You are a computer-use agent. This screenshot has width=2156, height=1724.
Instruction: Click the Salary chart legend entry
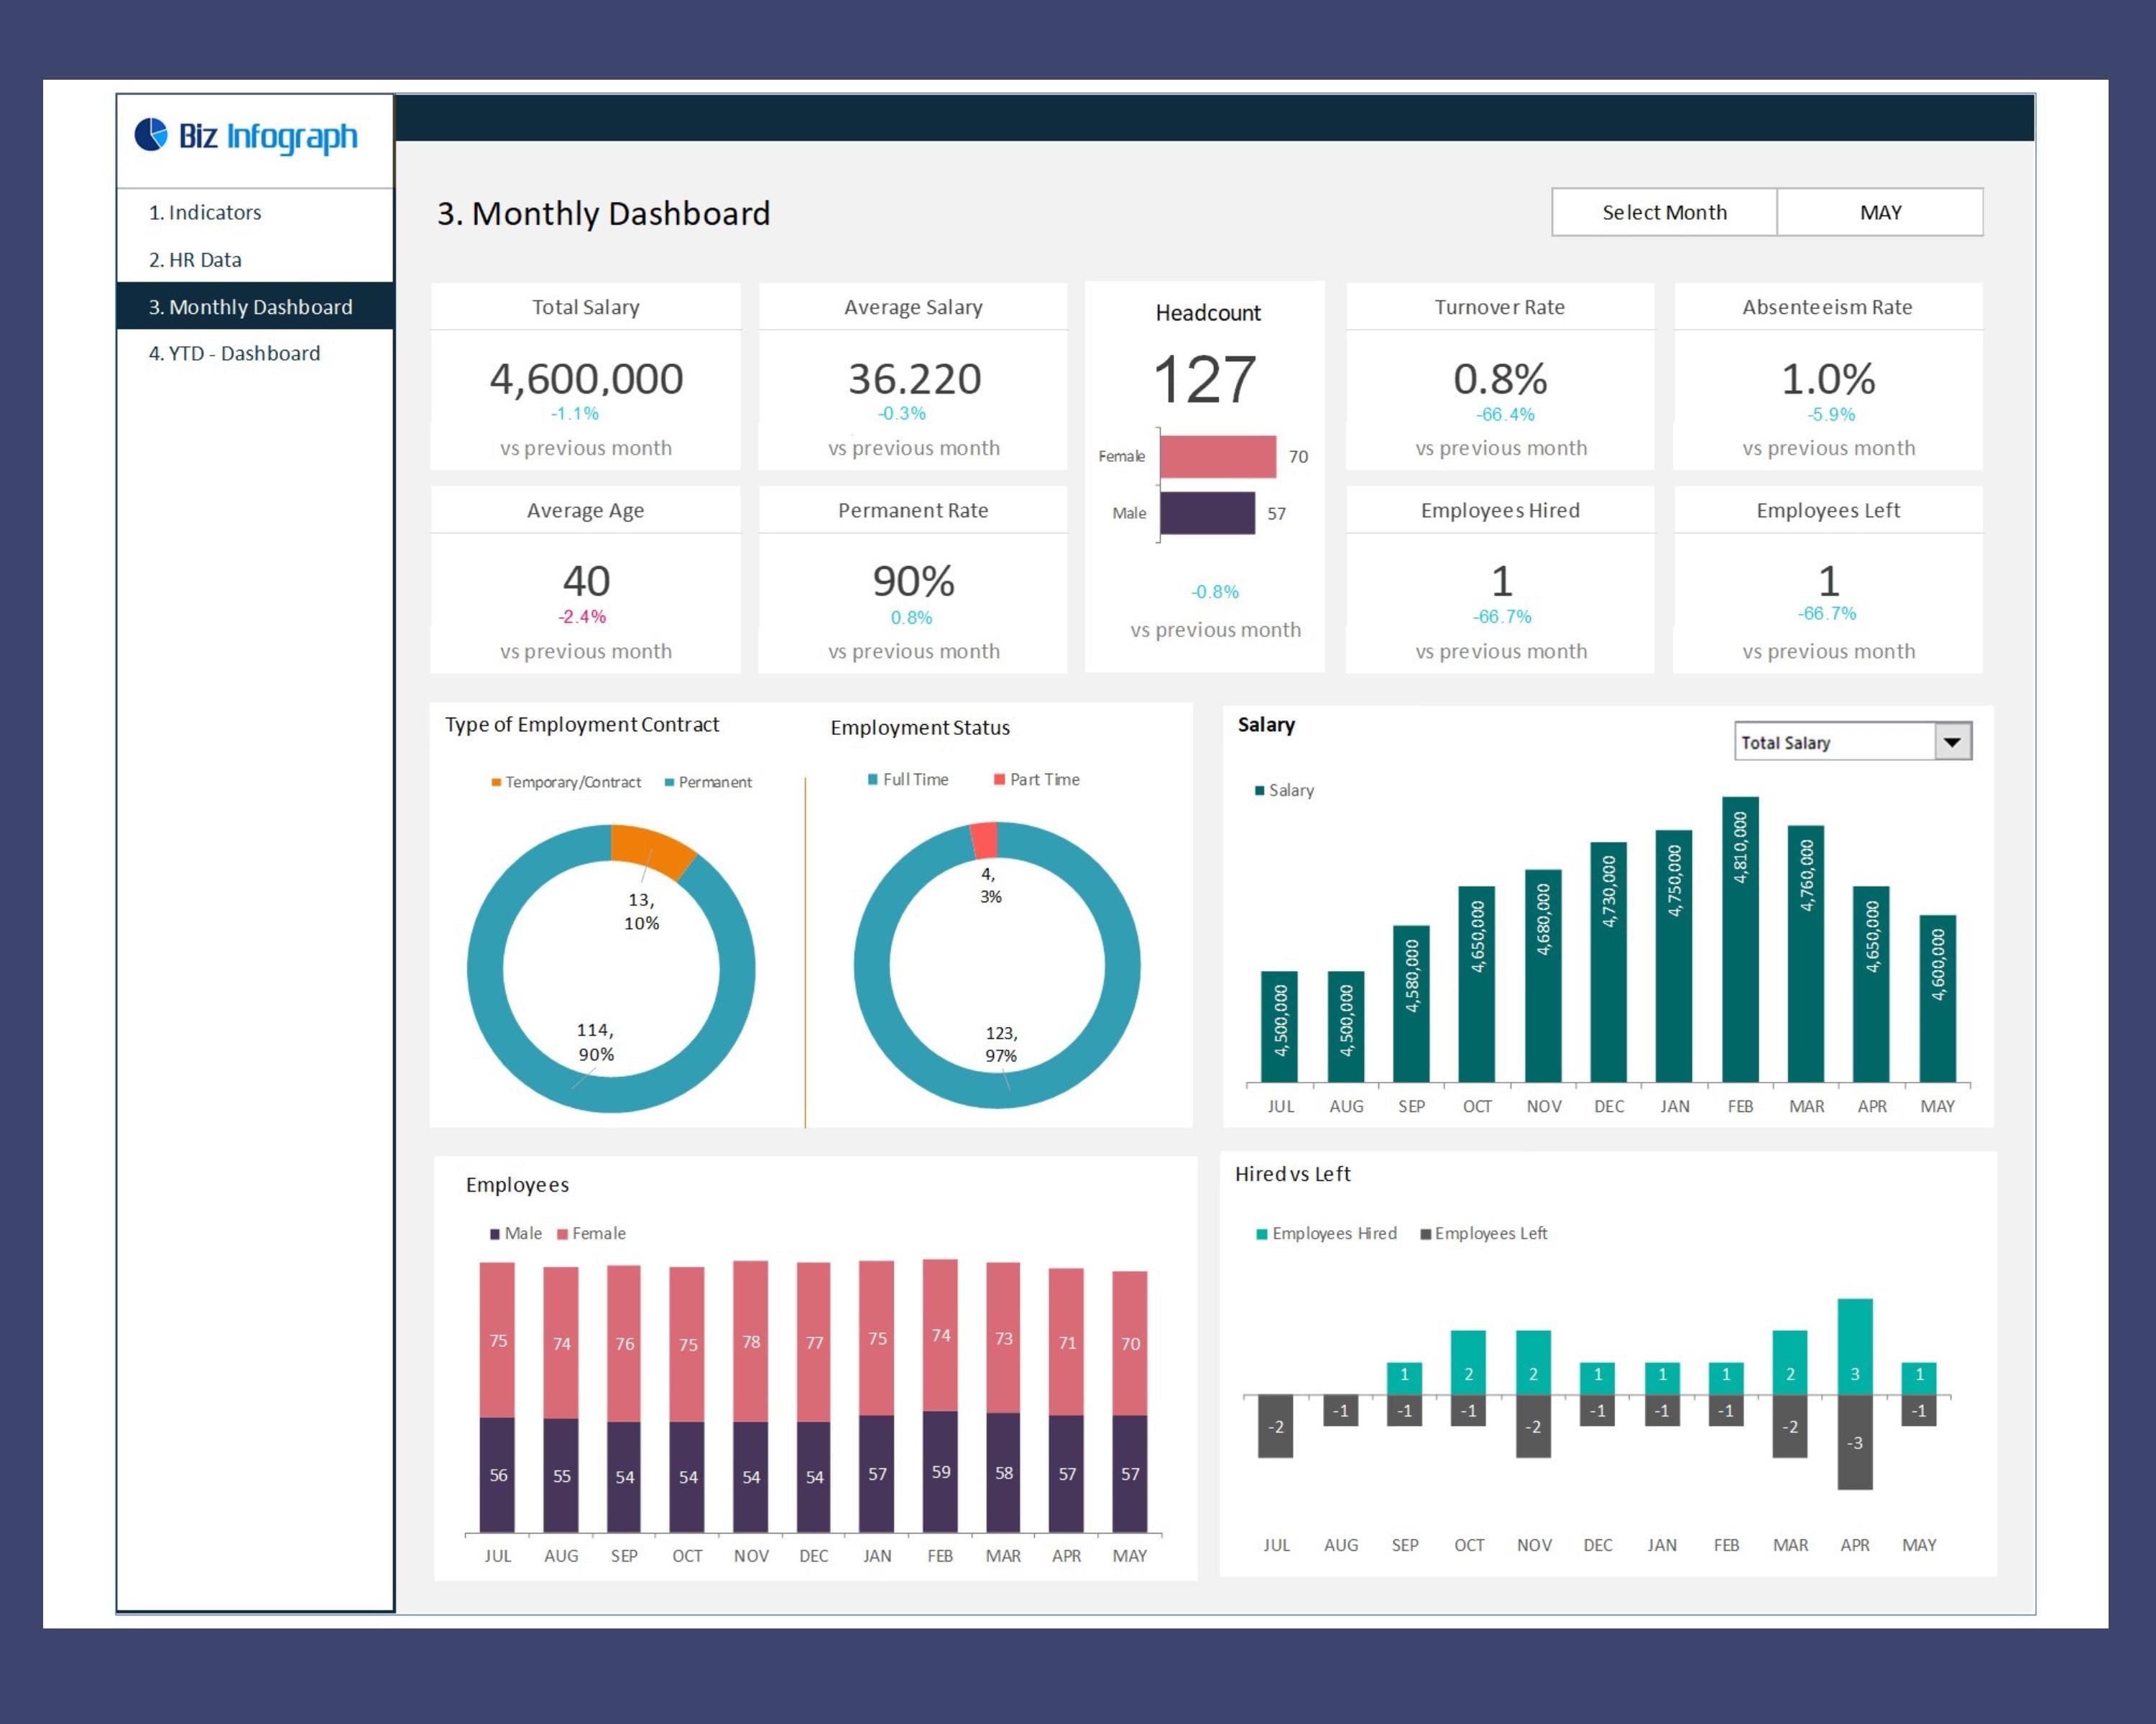coord(1284,791)
